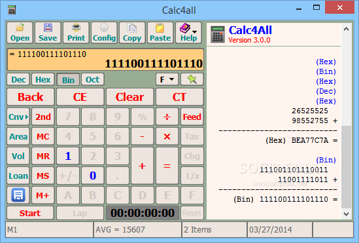This screenshot has height=243, width=359.
Task: Save the calculation tape
Action: click(48, 33)
